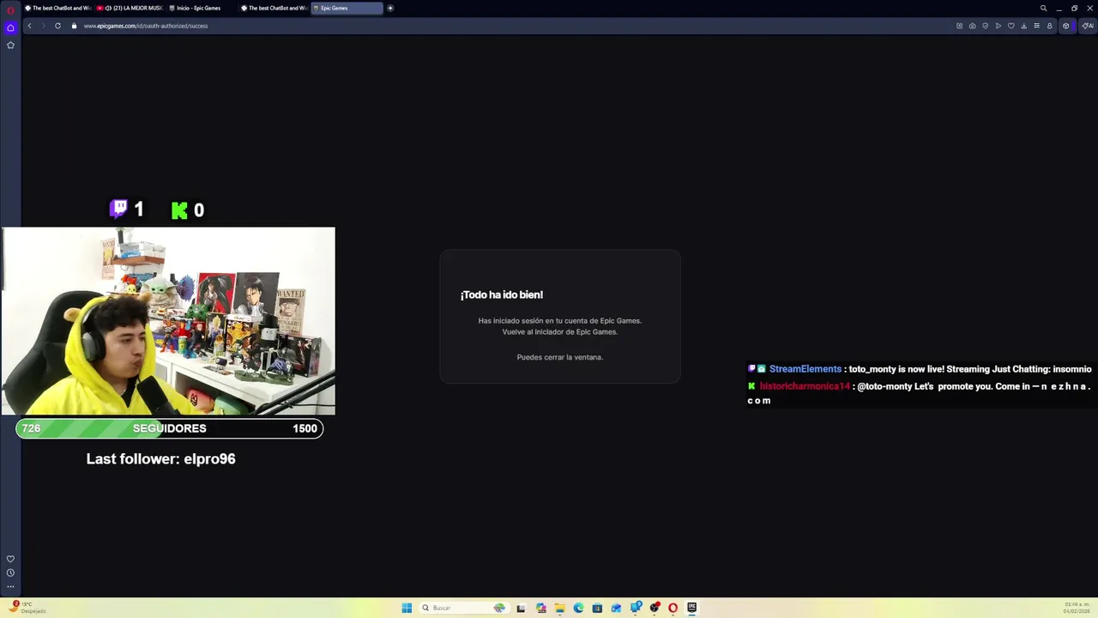Click the SEGUIDORES follower progress bar
The width and height of the screenshot is (1098, 618).
(x=169, y=428)
